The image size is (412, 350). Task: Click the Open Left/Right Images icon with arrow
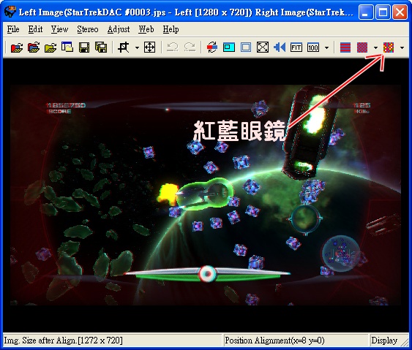pos(34,47)
